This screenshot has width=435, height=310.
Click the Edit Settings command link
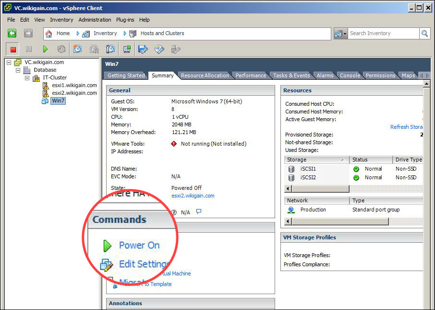(x=144, y=264)
